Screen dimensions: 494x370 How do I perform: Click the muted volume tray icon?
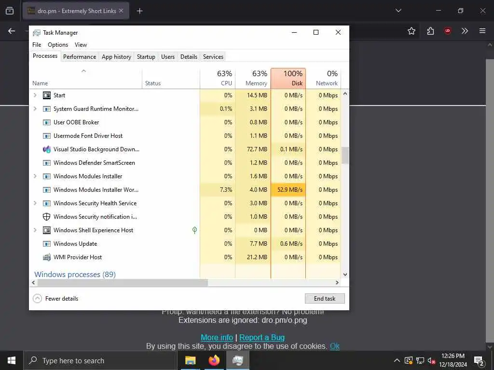pyautogui.click(x=431, y=360)
